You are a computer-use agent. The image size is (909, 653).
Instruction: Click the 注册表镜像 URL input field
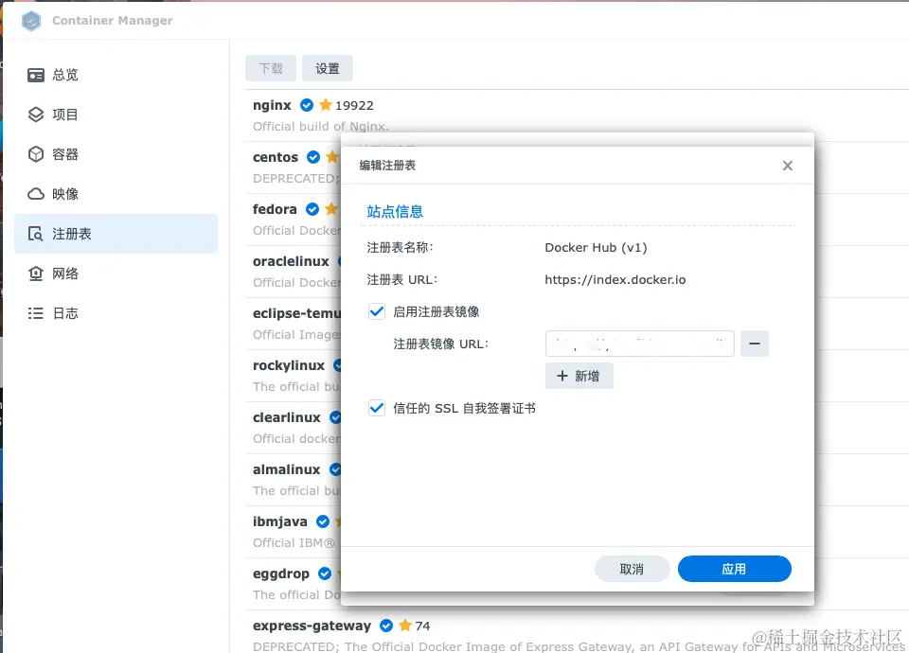tap(640, 344)
